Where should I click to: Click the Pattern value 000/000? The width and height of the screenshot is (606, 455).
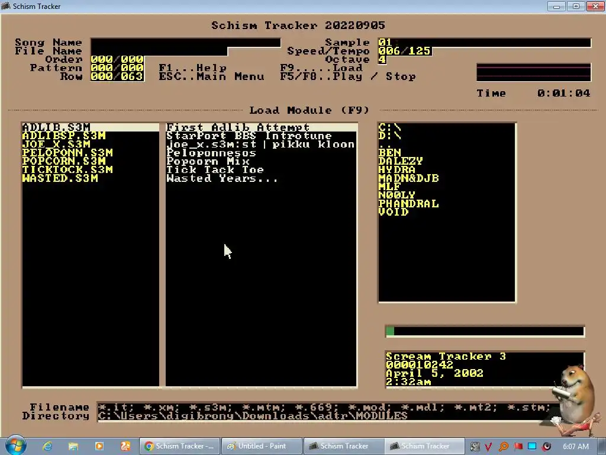pos(117,68)
